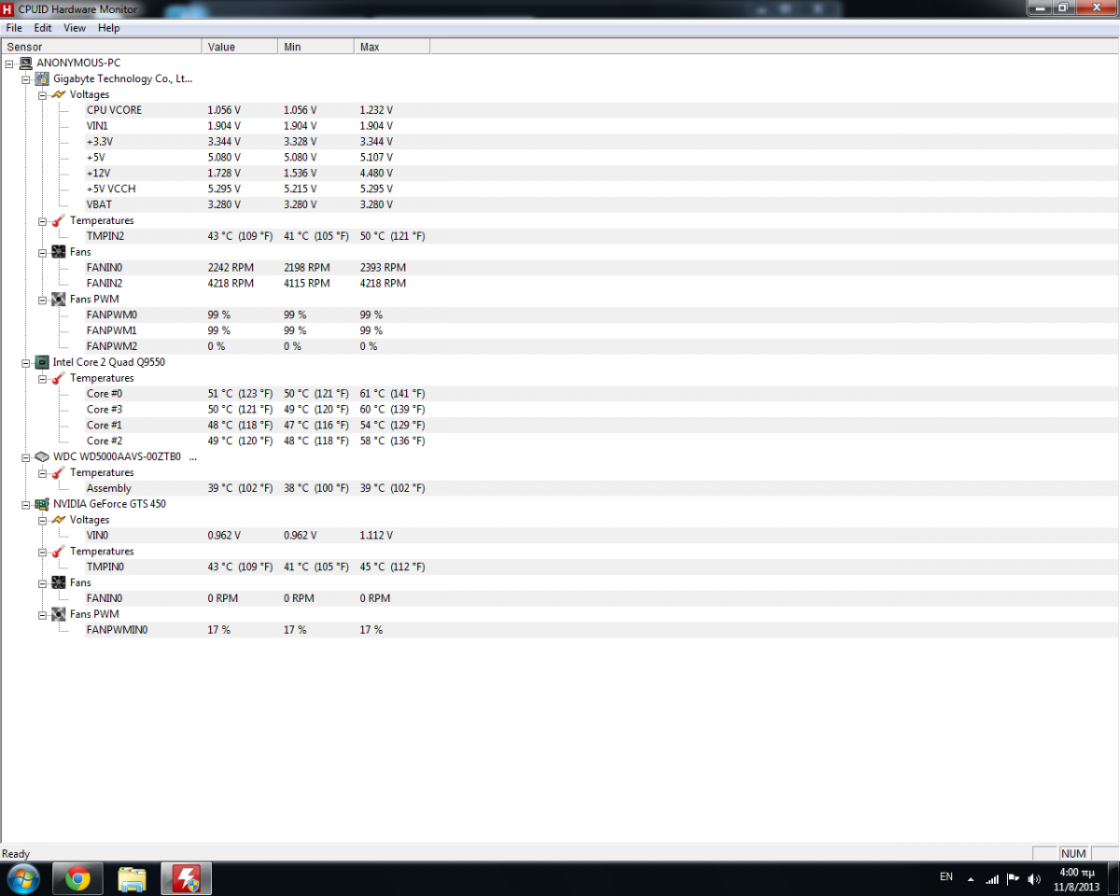Click the EN language indicator
This screenshot has width=1120, height=896.
click(x=946, y=877)
